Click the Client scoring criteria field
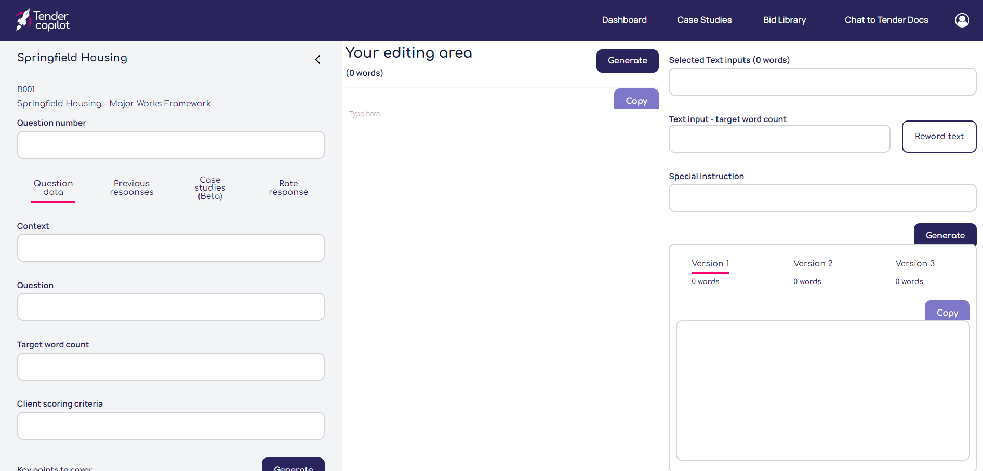Screen dimensions: 983x471 pos(171,426)
